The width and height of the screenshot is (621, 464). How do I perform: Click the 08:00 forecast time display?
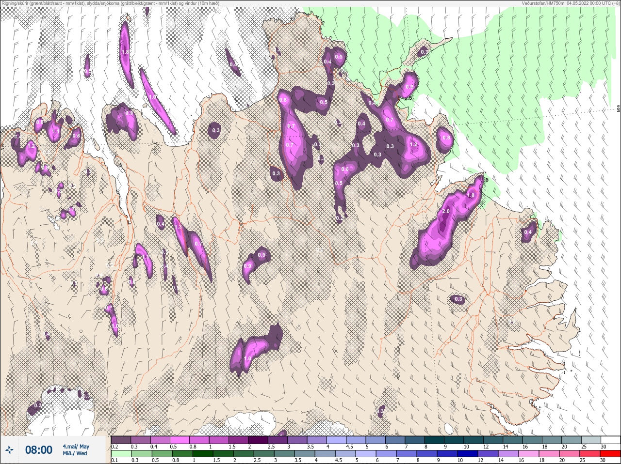39,450
